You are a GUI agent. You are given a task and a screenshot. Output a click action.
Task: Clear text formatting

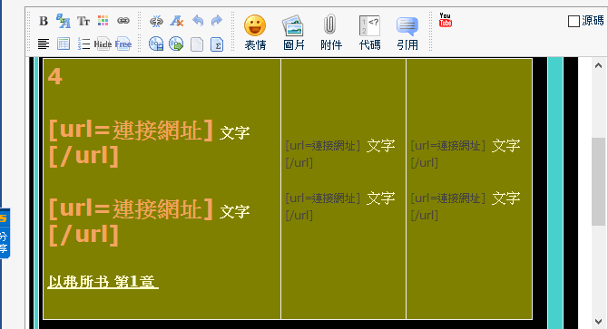[176, 21]
